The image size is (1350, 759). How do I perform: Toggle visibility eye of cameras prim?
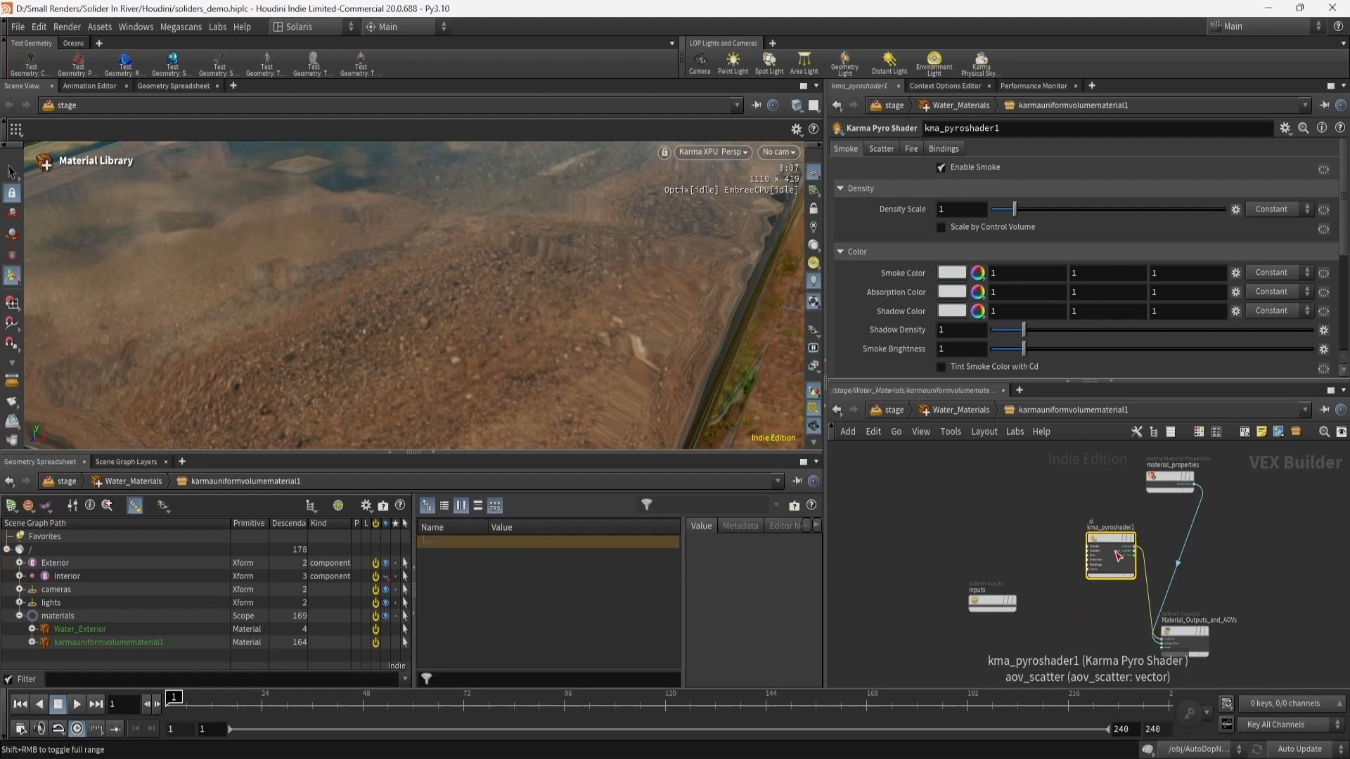coord(385,590)
